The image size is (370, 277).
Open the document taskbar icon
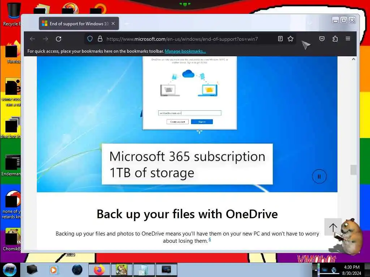tap(144, 270)
